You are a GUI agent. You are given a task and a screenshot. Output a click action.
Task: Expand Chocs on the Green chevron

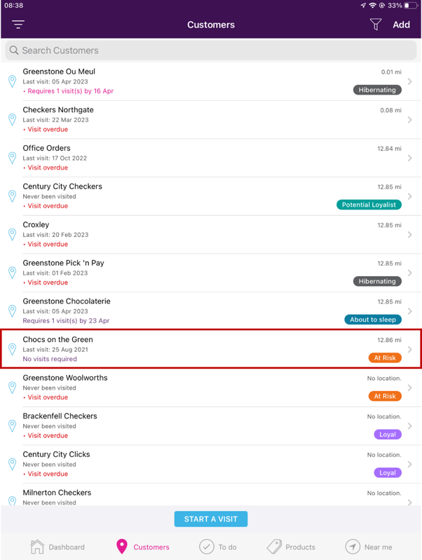tap(410, 349)
